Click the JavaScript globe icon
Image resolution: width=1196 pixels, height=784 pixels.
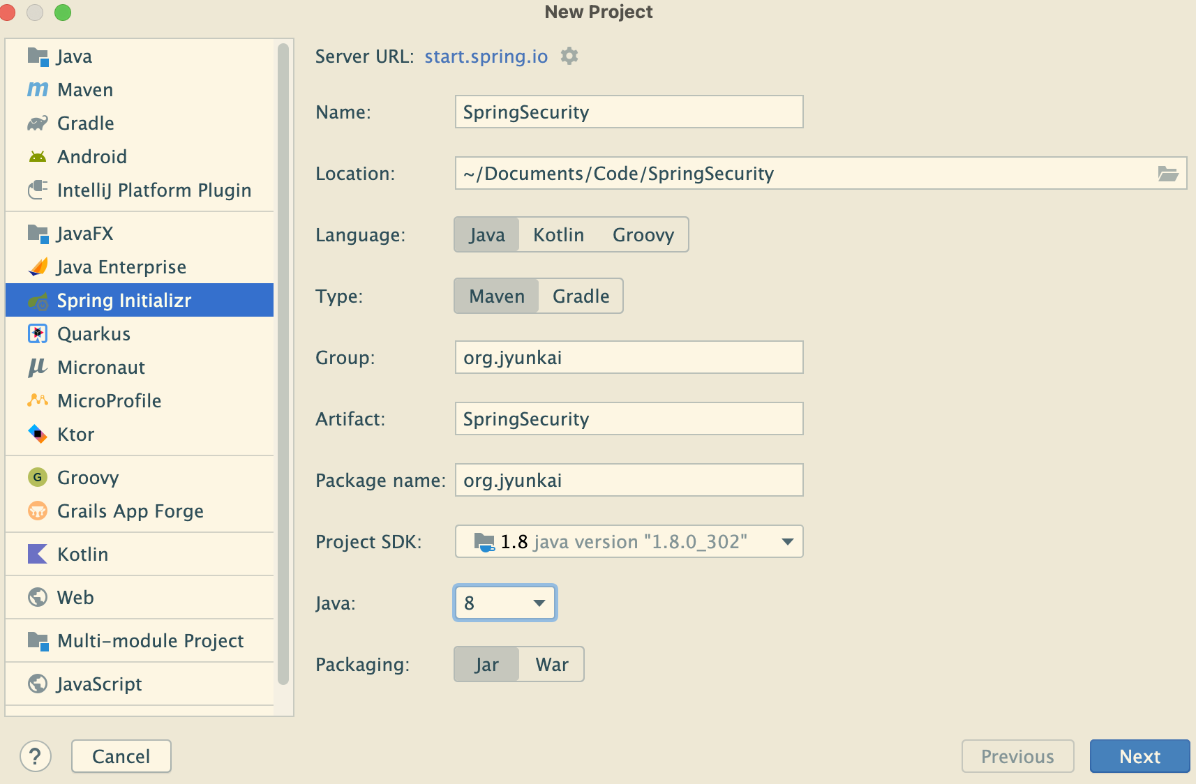tap(38, 684)
